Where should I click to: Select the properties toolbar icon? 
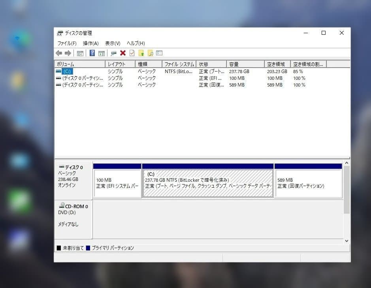[114, 53]
